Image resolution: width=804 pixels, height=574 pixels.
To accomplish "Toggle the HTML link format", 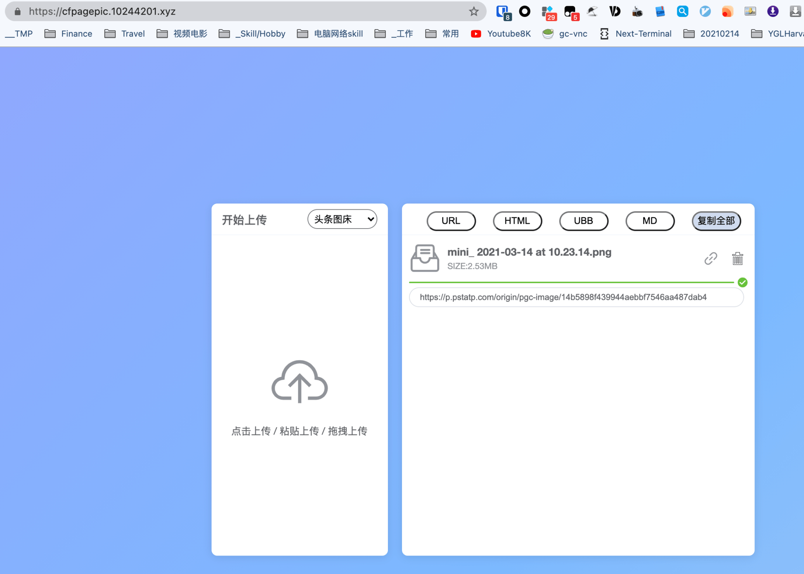I will tap(517, 221).
